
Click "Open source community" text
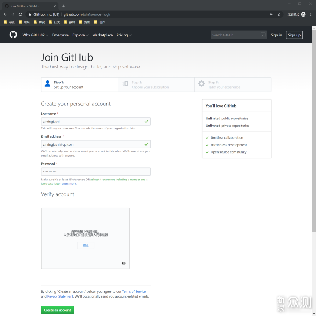tap(228, 152)
